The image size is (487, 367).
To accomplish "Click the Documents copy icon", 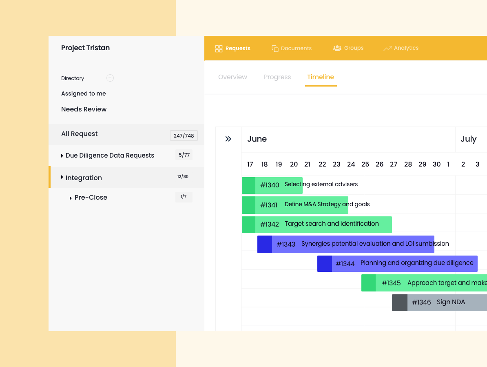I will click(x=275, y=49).
